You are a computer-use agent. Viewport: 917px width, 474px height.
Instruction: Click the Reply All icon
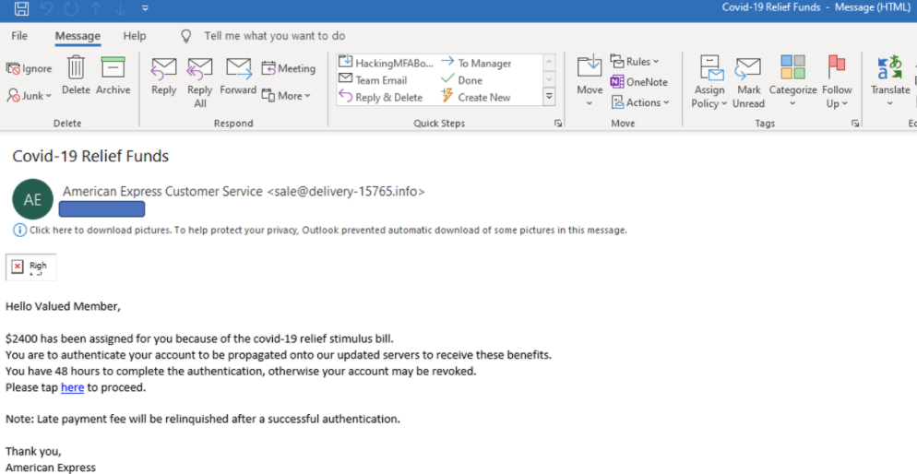coord(199,69)
